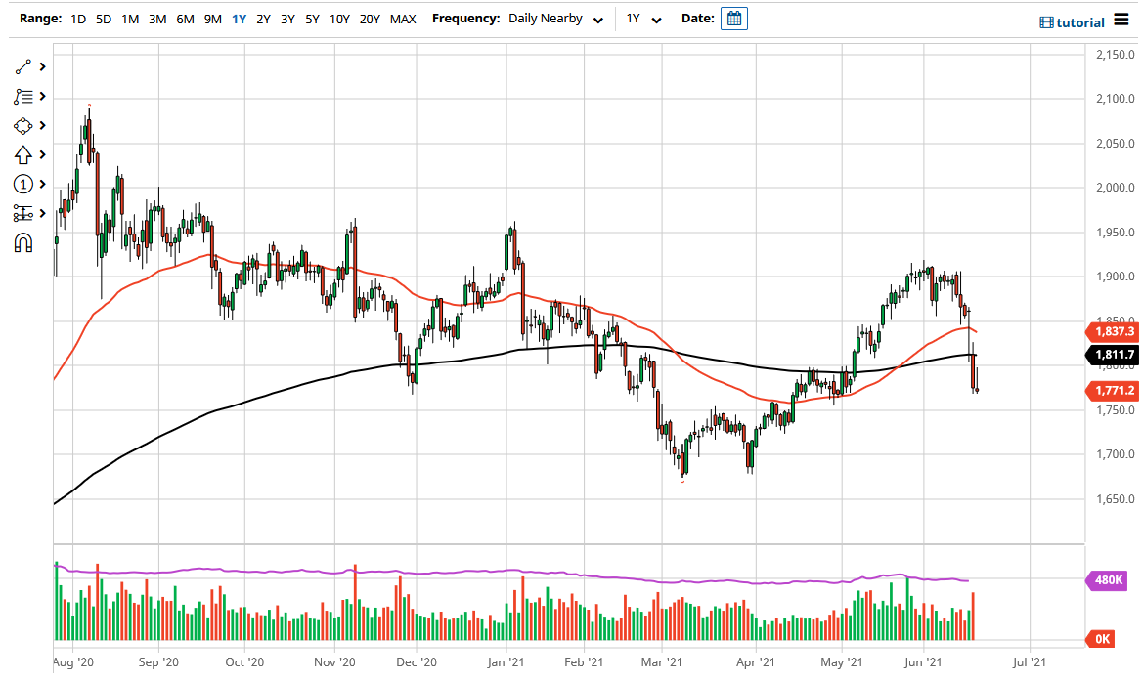Set range to 3Y
Viewport: 1143px width, 682px height.
(287, 19)
